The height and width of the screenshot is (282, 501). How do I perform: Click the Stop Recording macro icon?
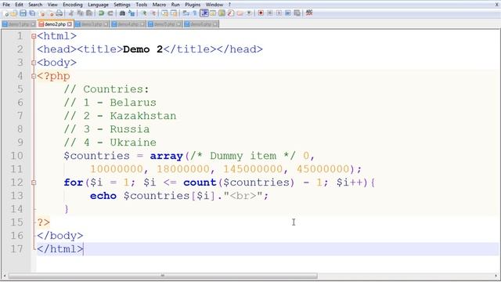(270, 13)
